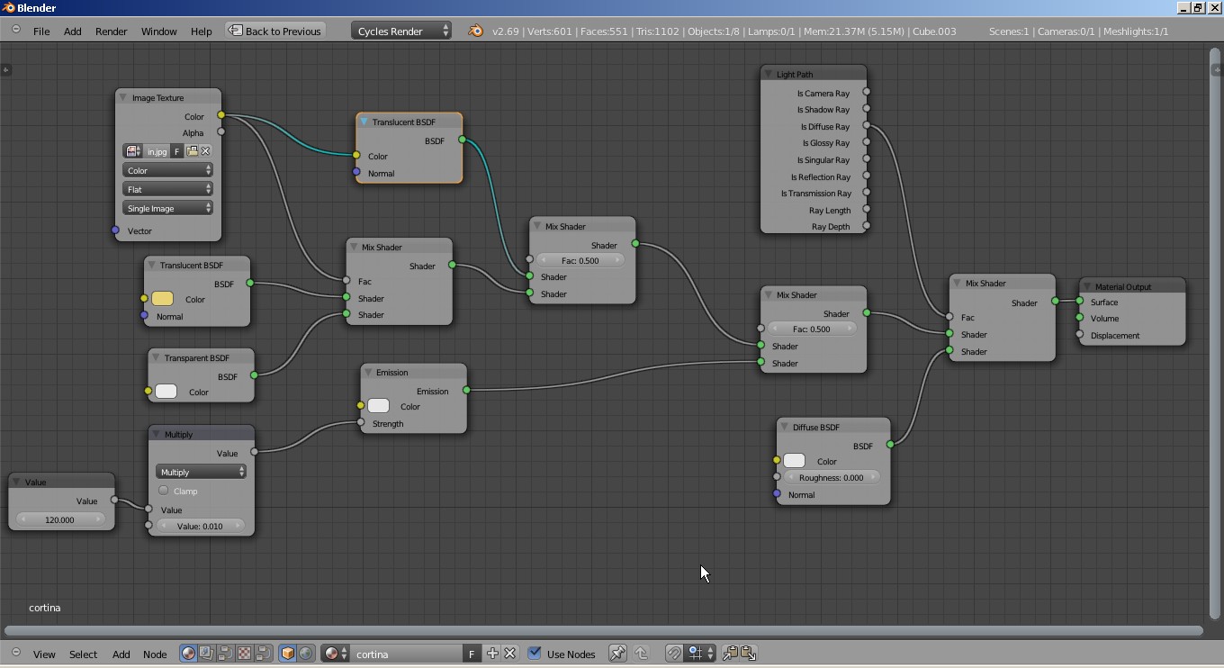Screen dimensions: 1224x668
Task: Unlink in.jpg image with the X icon
Action: tap(205, 151)
